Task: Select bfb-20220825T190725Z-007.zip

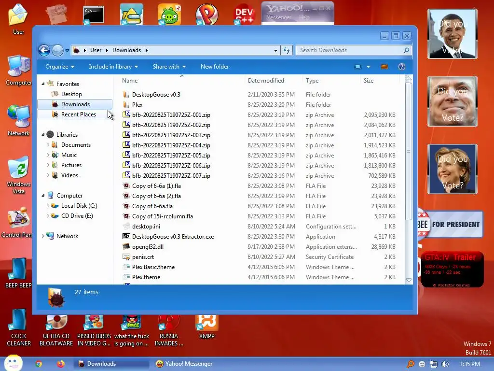Action: [171, 176]
